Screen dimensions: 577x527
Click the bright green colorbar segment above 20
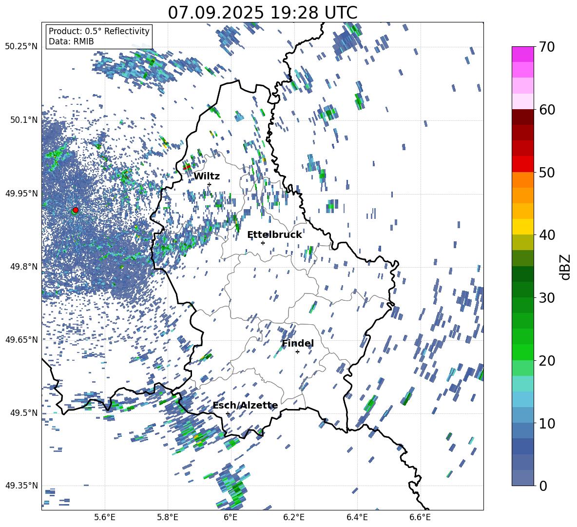522,352
